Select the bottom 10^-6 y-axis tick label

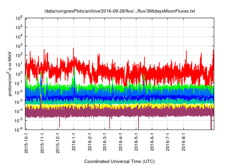[18, 129]
